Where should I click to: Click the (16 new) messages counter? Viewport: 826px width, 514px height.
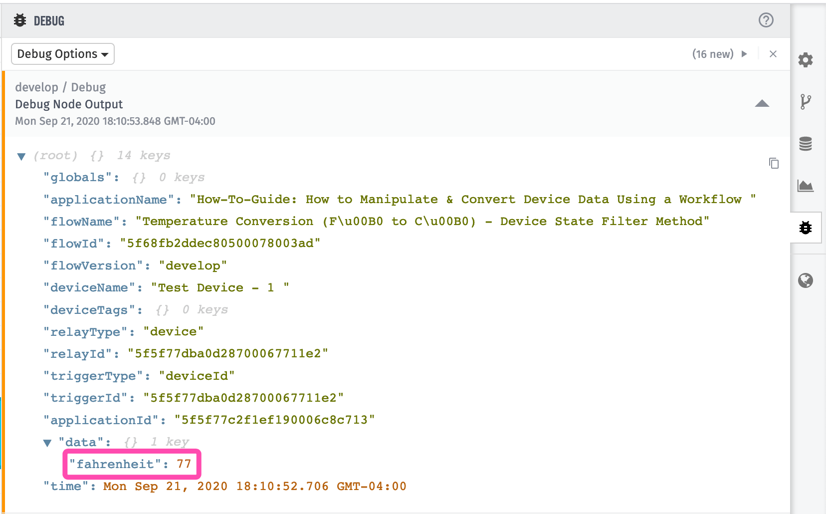click(713, 54)
